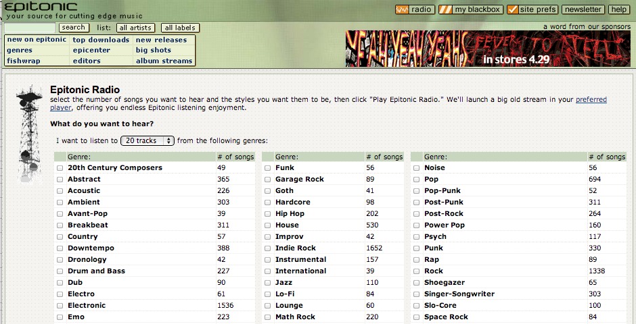Viewport: 636px width, 324px height.
Task: Click the Acoustic genre label
Action: click(84, 190)
